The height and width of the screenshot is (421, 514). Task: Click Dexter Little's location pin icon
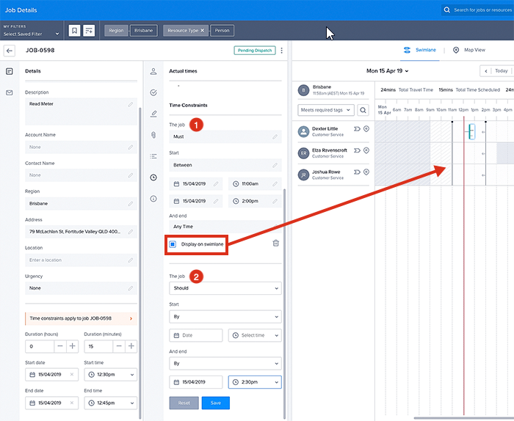point(366,129)
